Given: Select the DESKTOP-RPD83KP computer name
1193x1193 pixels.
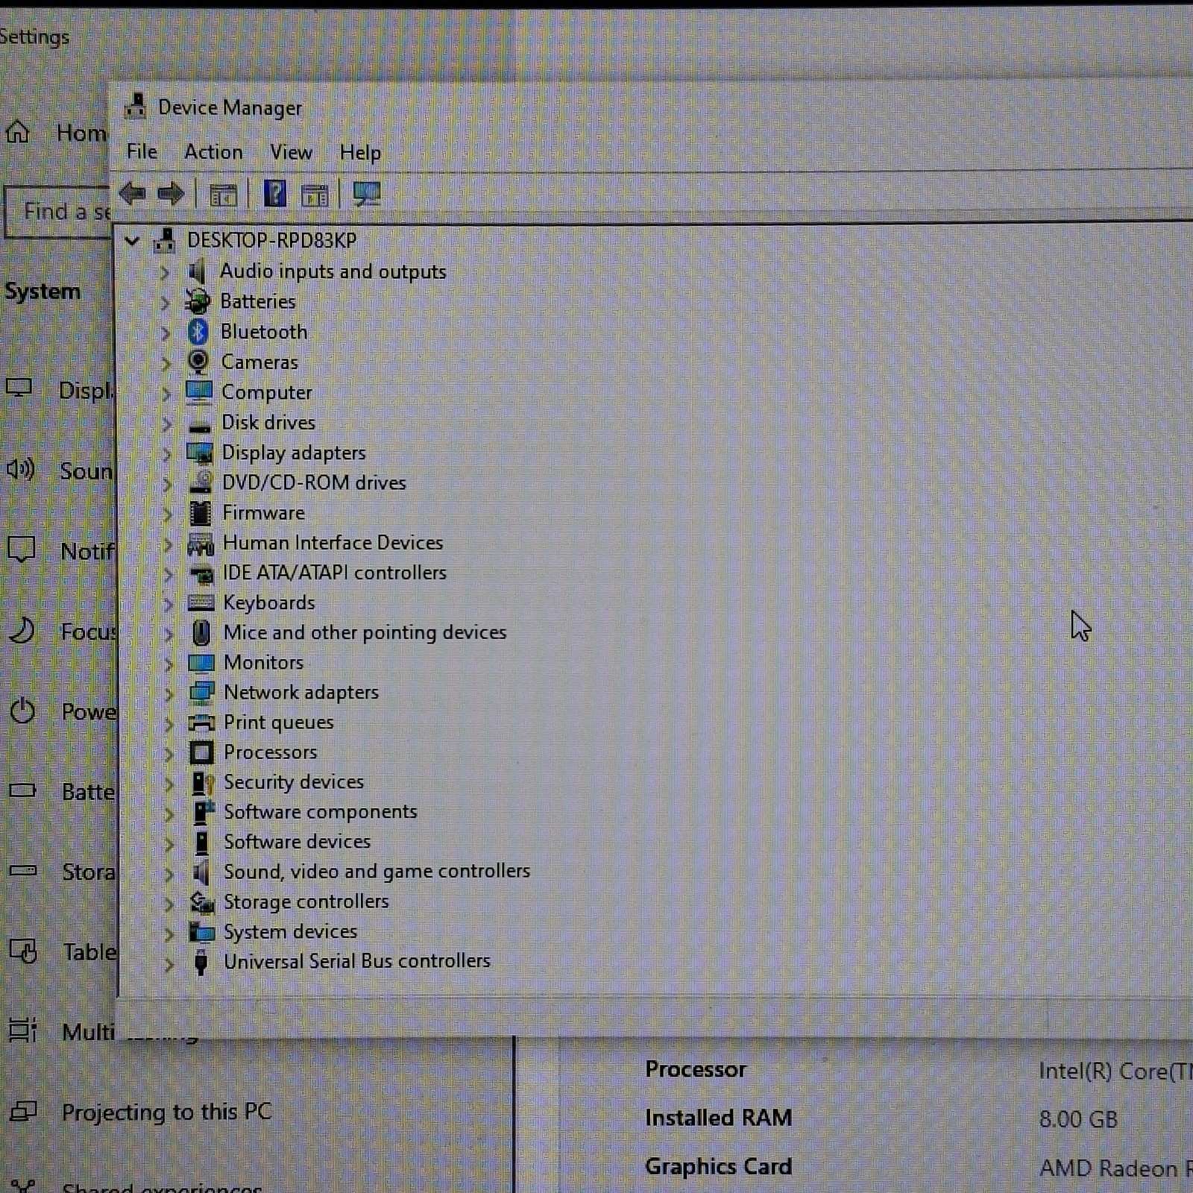Looking at the screenshot, I should click(271, 240).
